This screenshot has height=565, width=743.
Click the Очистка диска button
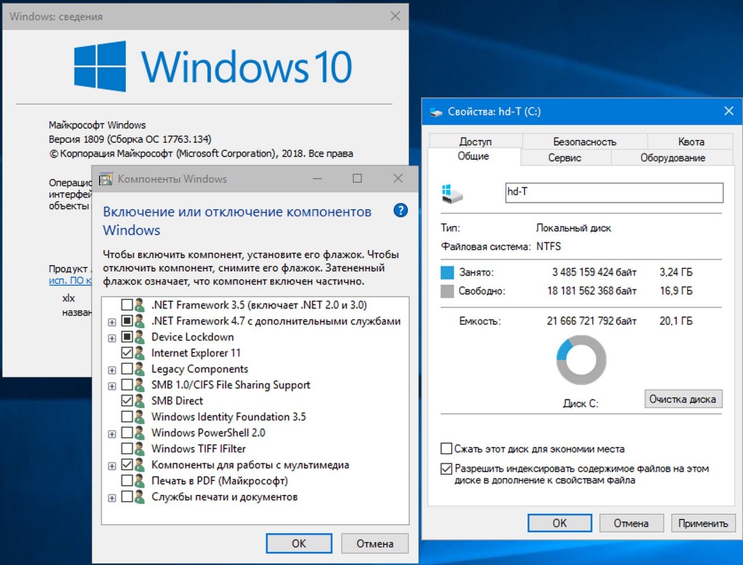[x=683, y=399]
